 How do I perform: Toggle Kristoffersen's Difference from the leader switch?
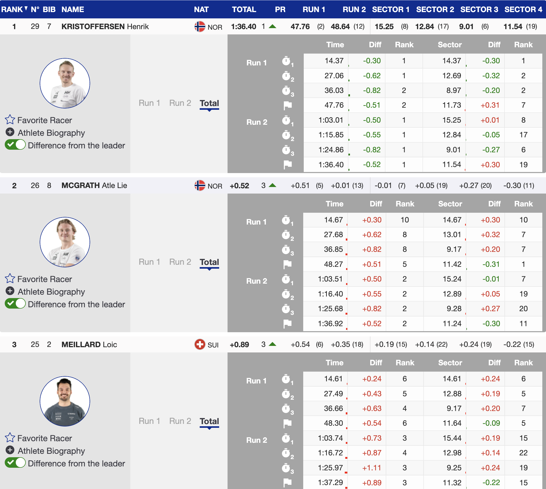point(15,145)
